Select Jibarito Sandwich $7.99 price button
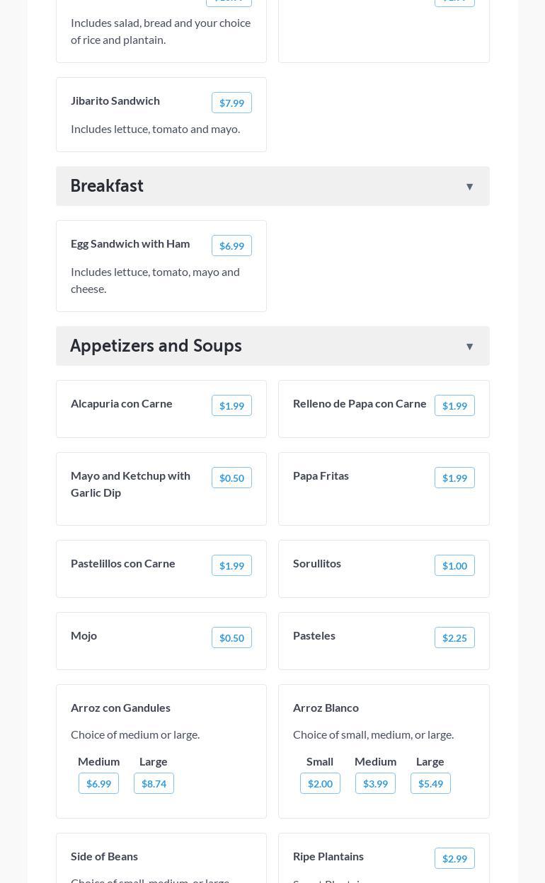Image resolution: width=545 pixels, height=883 pixels. [231, 103]
